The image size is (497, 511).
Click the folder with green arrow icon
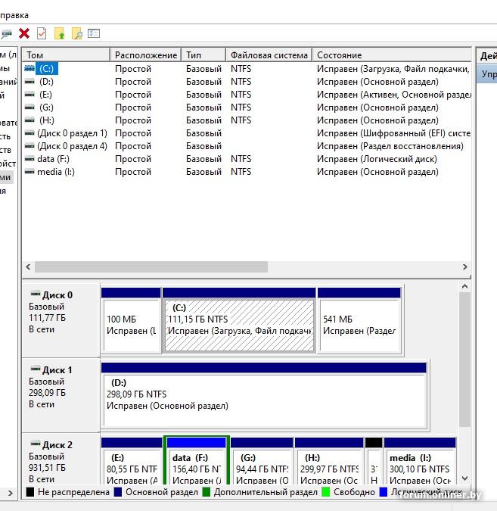pyautogui.click(x=59, y=33)
